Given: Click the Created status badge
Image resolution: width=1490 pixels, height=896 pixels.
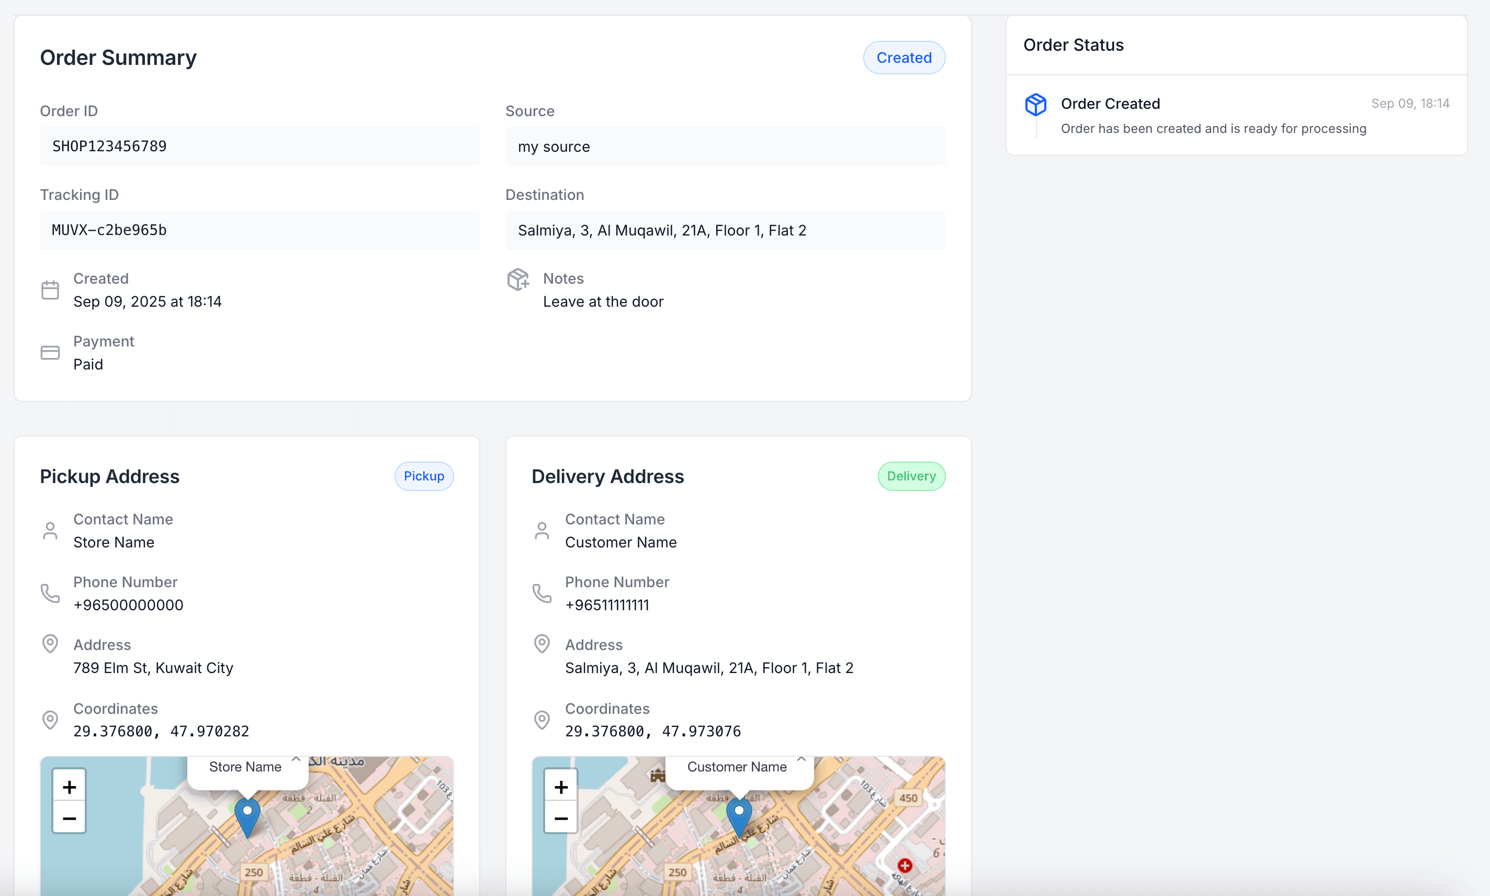Looking at the screenshot, I should point(904,58).
